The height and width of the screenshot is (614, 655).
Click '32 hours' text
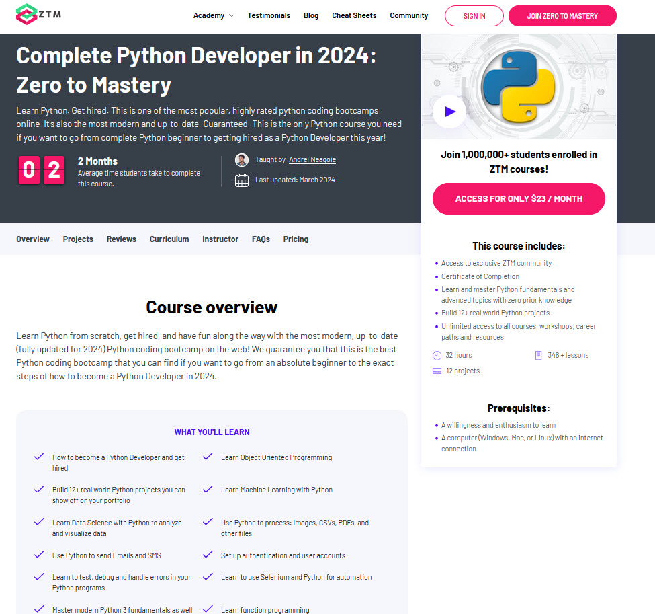pyautogui.click(x=458, y=355)
